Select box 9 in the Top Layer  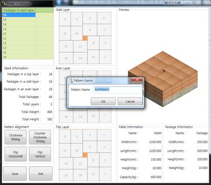65,136
